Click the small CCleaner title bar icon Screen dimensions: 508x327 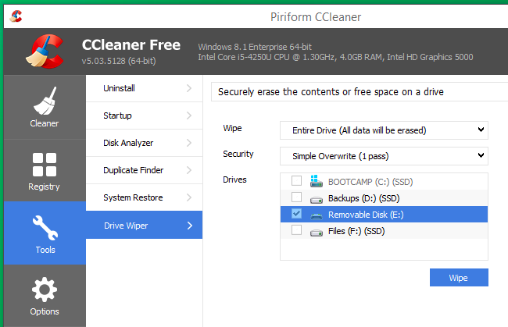16,16
